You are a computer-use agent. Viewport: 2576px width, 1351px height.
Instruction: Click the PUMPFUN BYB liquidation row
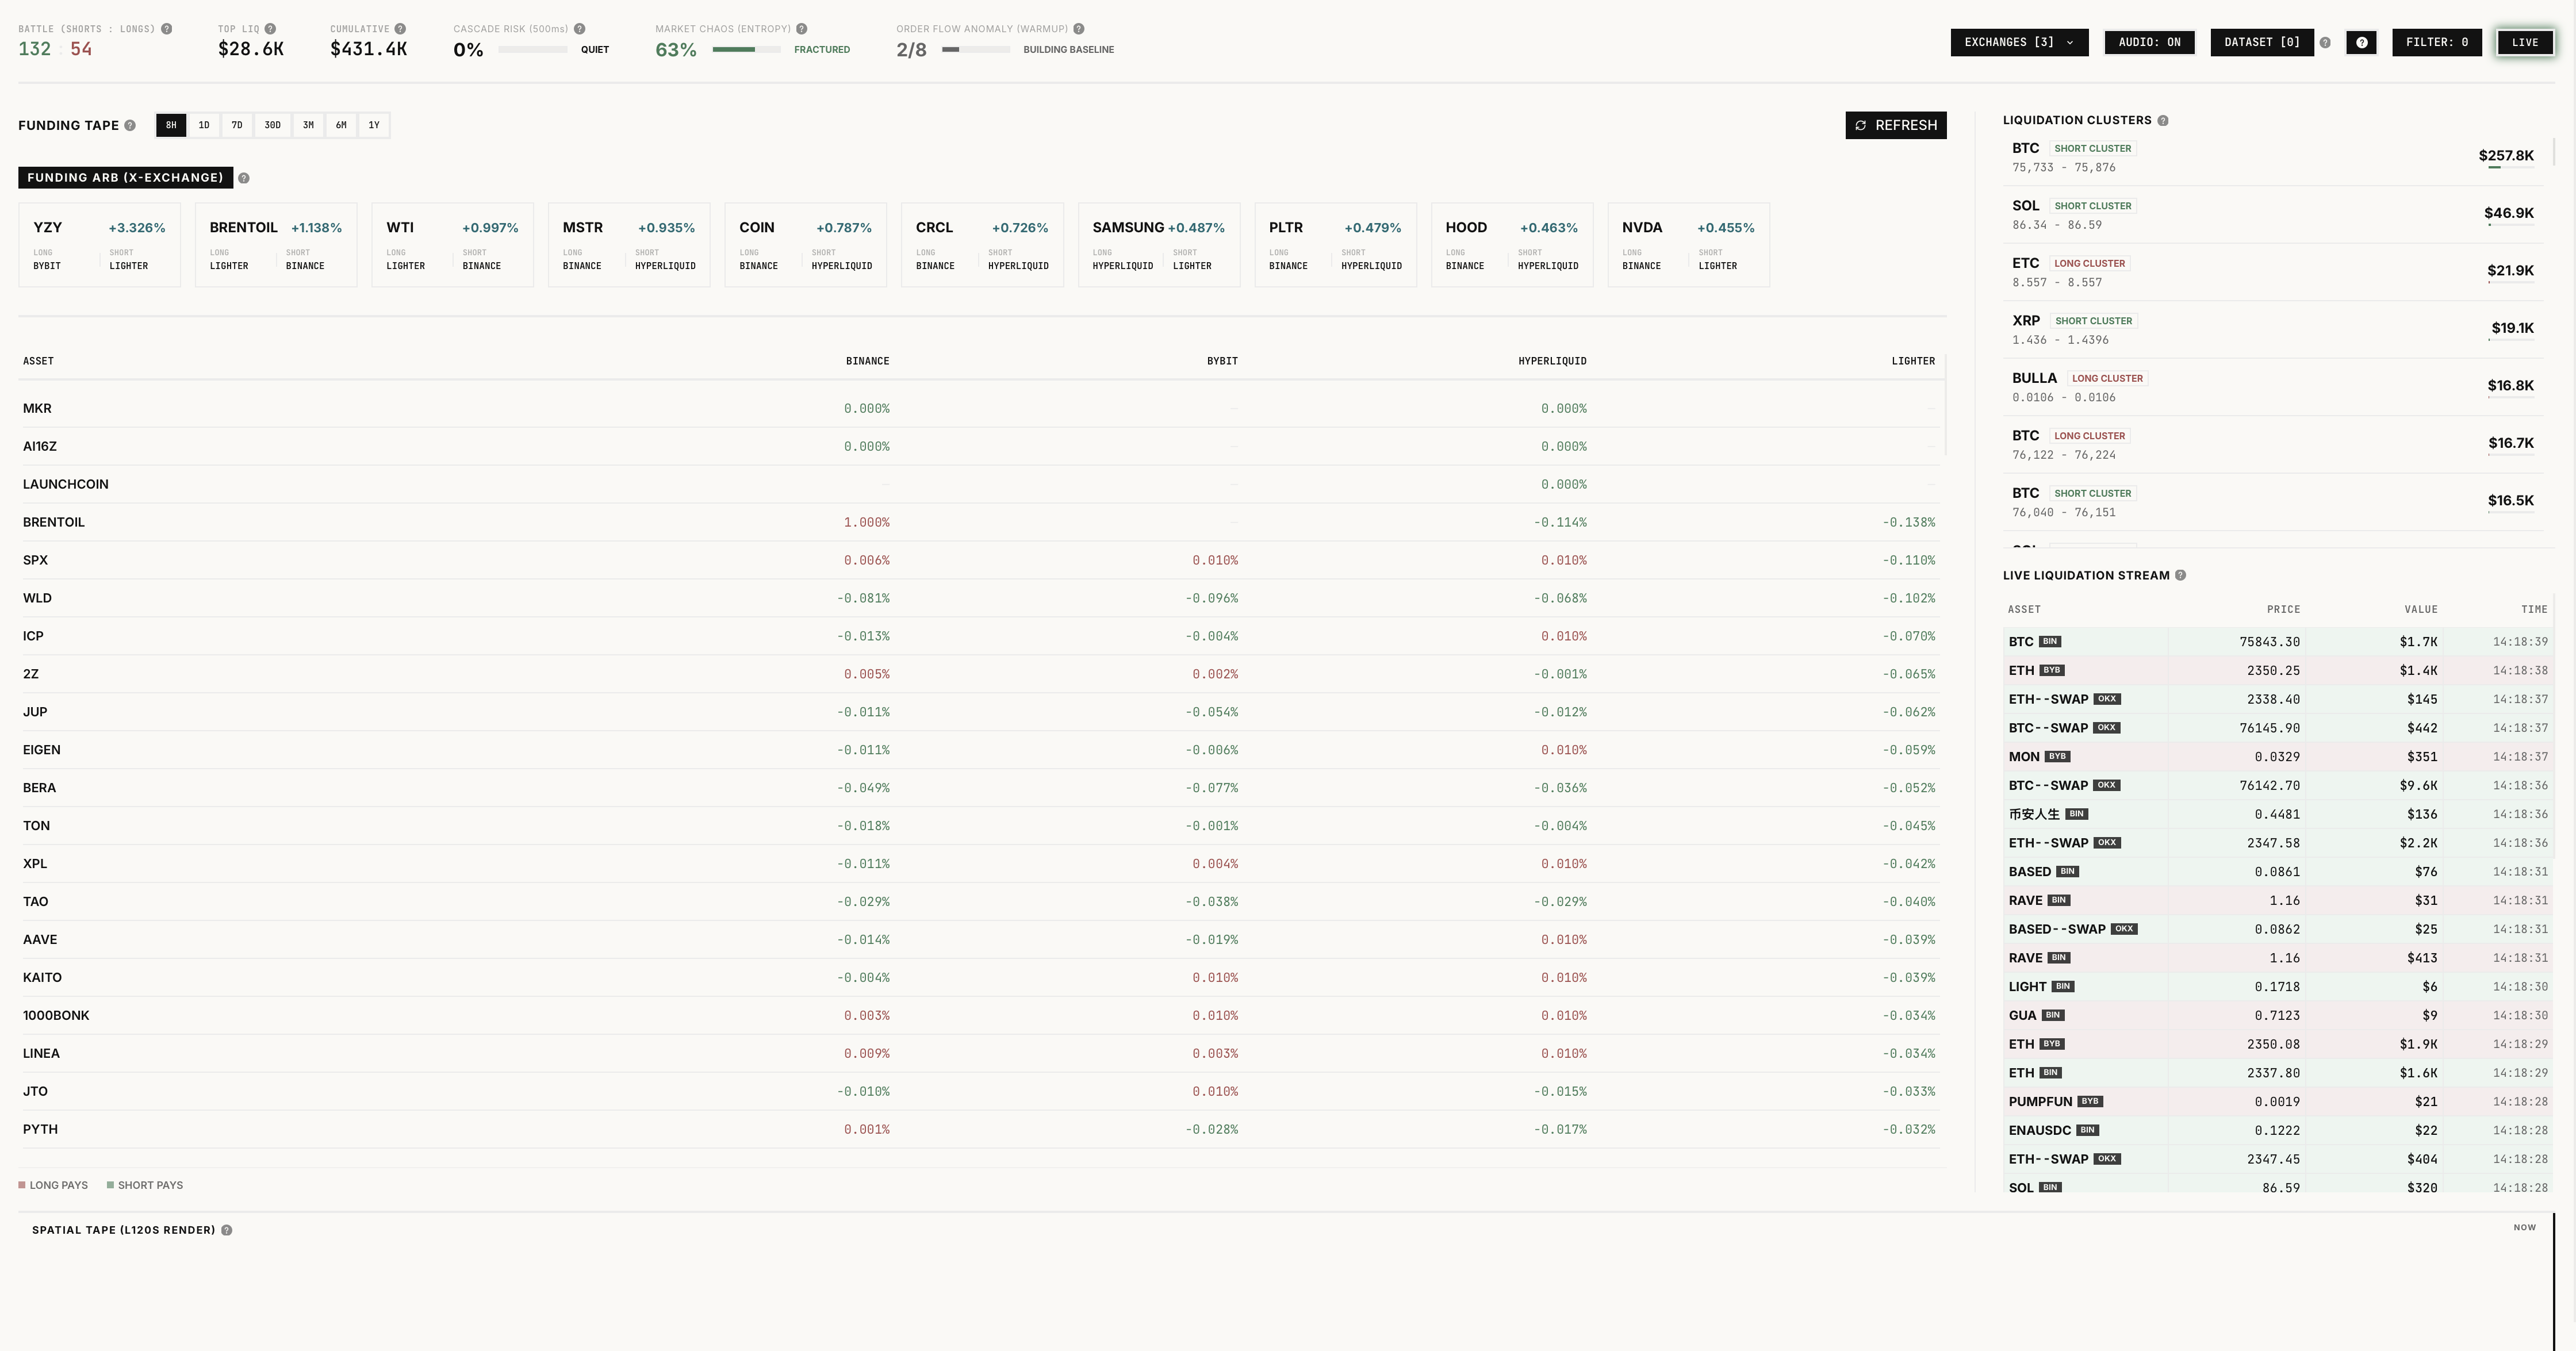2278,1101
